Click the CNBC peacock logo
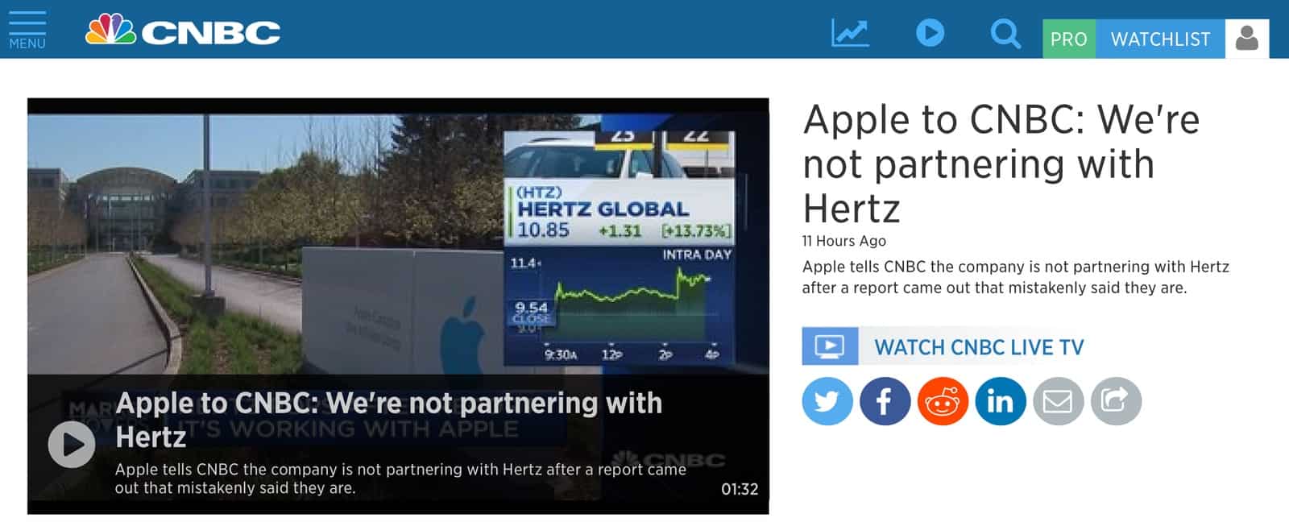 coord(183,31)
